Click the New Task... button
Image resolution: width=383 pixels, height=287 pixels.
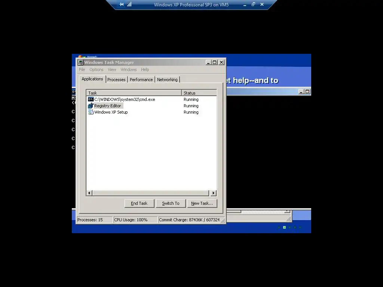[202, 203]
